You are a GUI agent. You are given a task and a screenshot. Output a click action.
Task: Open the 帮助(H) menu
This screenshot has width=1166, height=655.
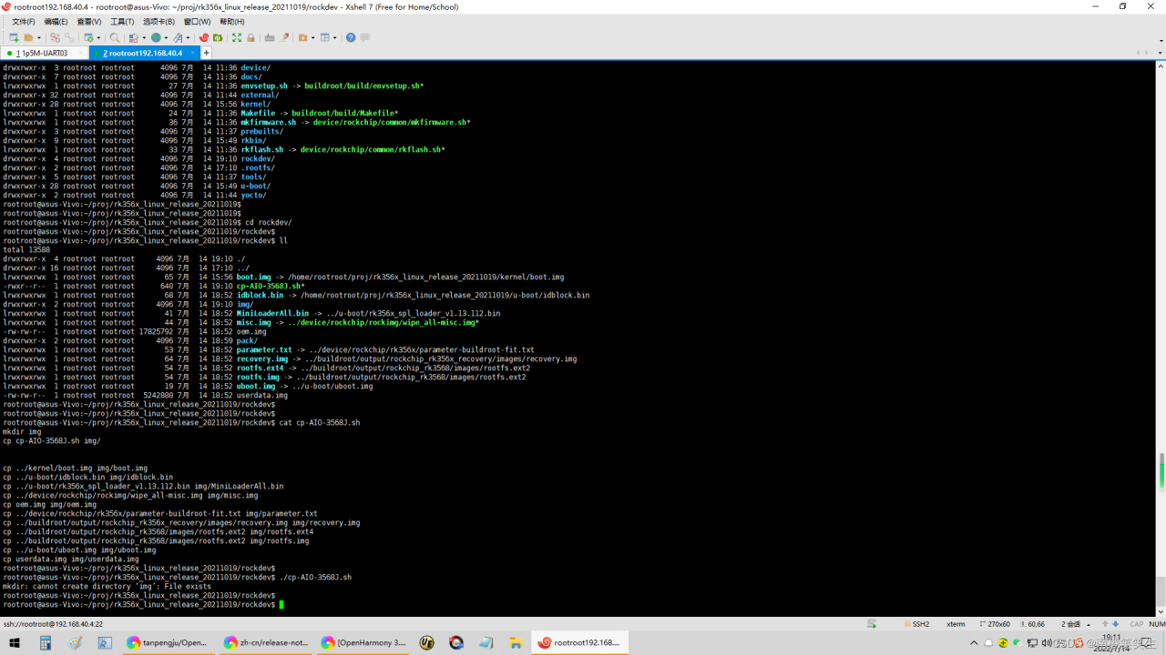[232, 22]
